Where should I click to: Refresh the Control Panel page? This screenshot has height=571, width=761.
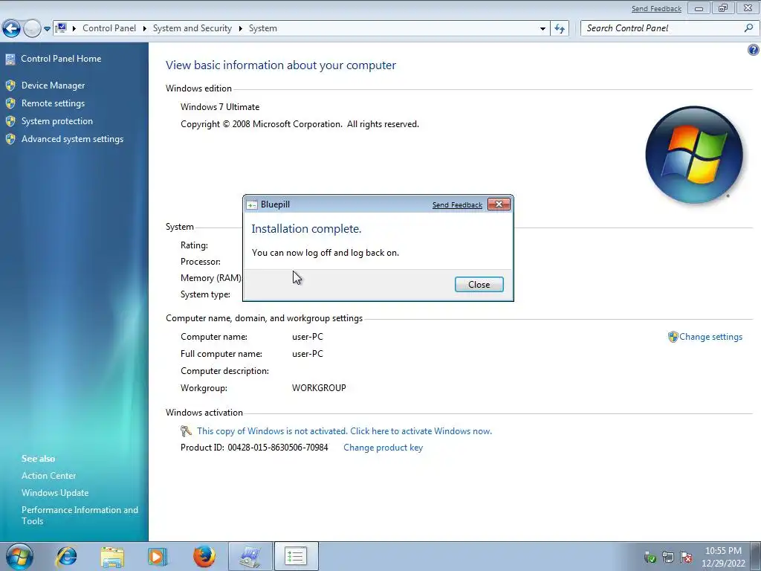(560, 28)
